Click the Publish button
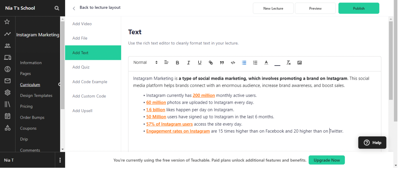The height and width of the screenshot is (169, 399). [359, 8]
